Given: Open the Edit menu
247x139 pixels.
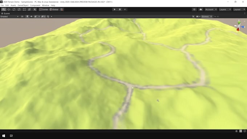Looking at the screenshot, I should click(x=7, y=5).
